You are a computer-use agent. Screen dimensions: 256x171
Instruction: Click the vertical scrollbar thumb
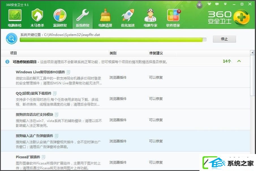tap(252, 76)
